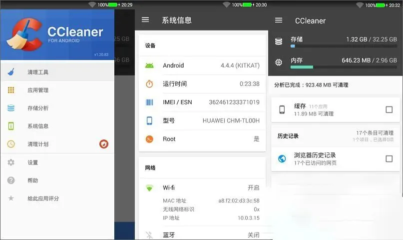Open hamburger menu on CCleaner screen
The image size is (403, 240).
point(279,20)
